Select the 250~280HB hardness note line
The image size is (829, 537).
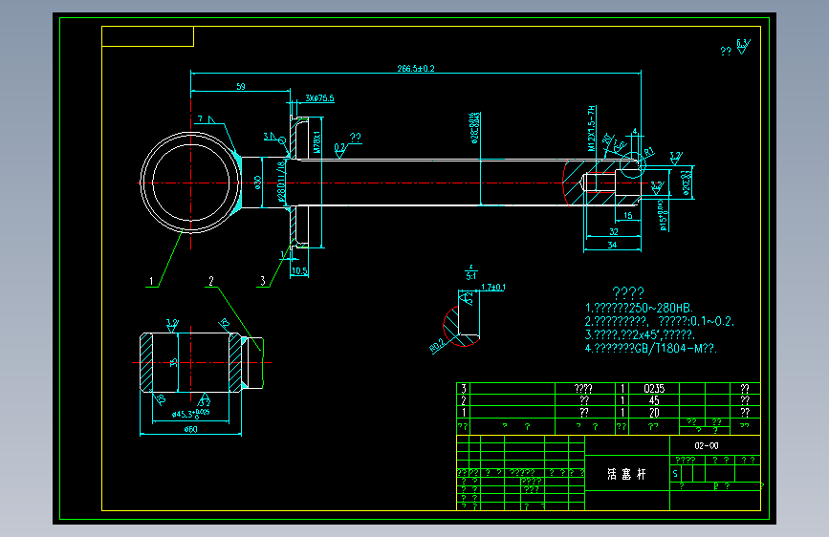tap(639, 308)
